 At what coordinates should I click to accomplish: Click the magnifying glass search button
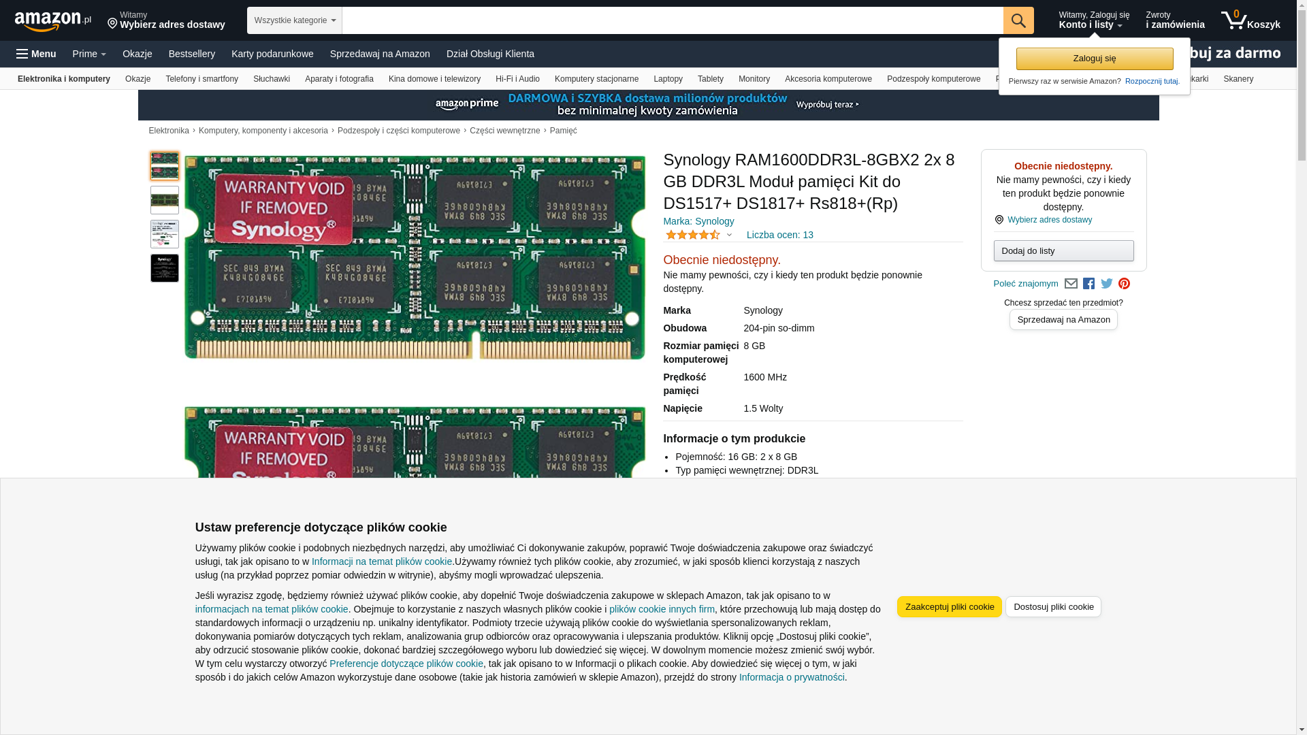(1018, 20)
